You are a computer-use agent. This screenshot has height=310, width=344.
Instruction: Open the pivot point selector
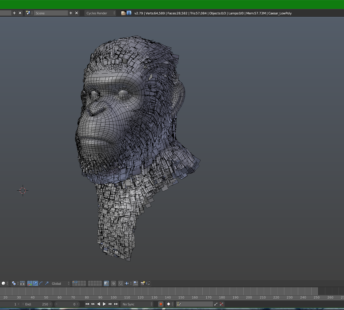point(15,283)
